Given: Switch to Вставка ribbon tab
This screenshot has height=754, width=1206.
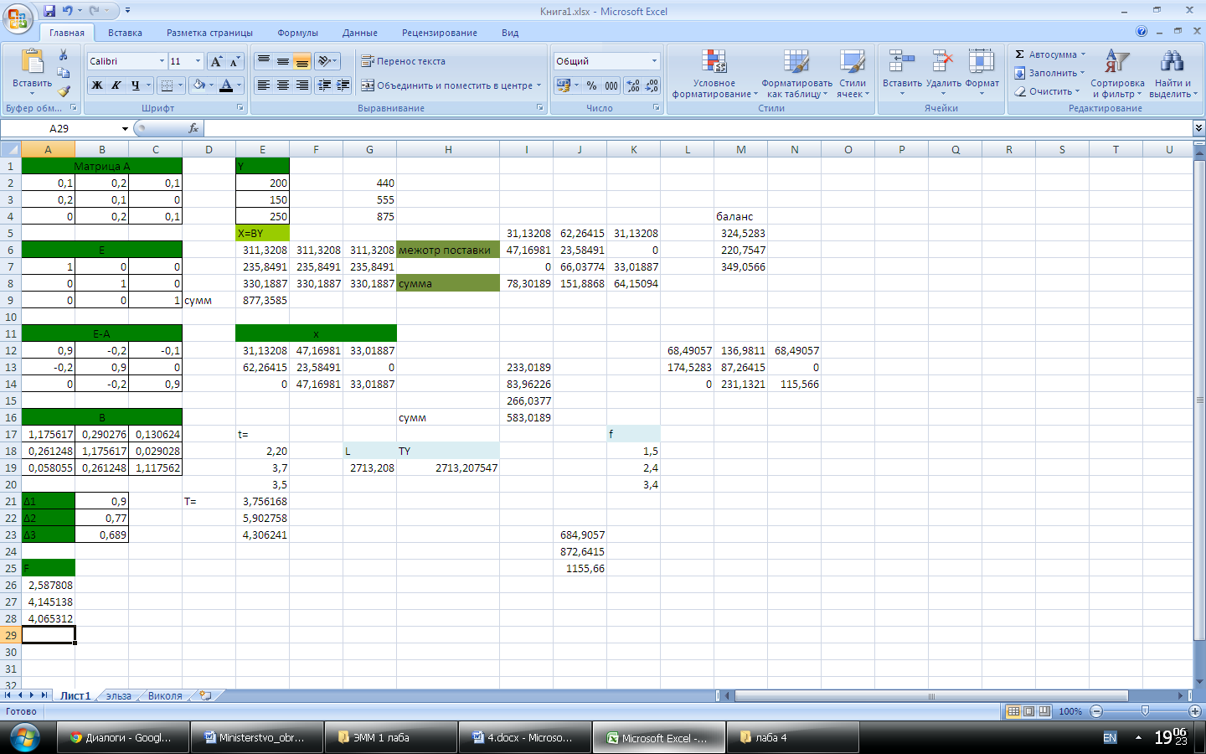Looking at the screenshot, I should [125, 33].
